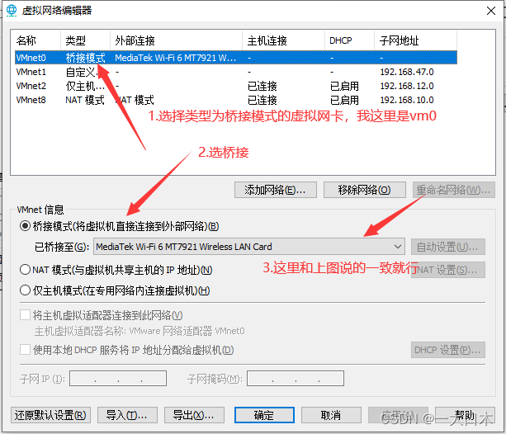Viewport: 506px width, 434px height.
Task: Select the 桥接模式 radio button
Action: (x=25, y=226)
